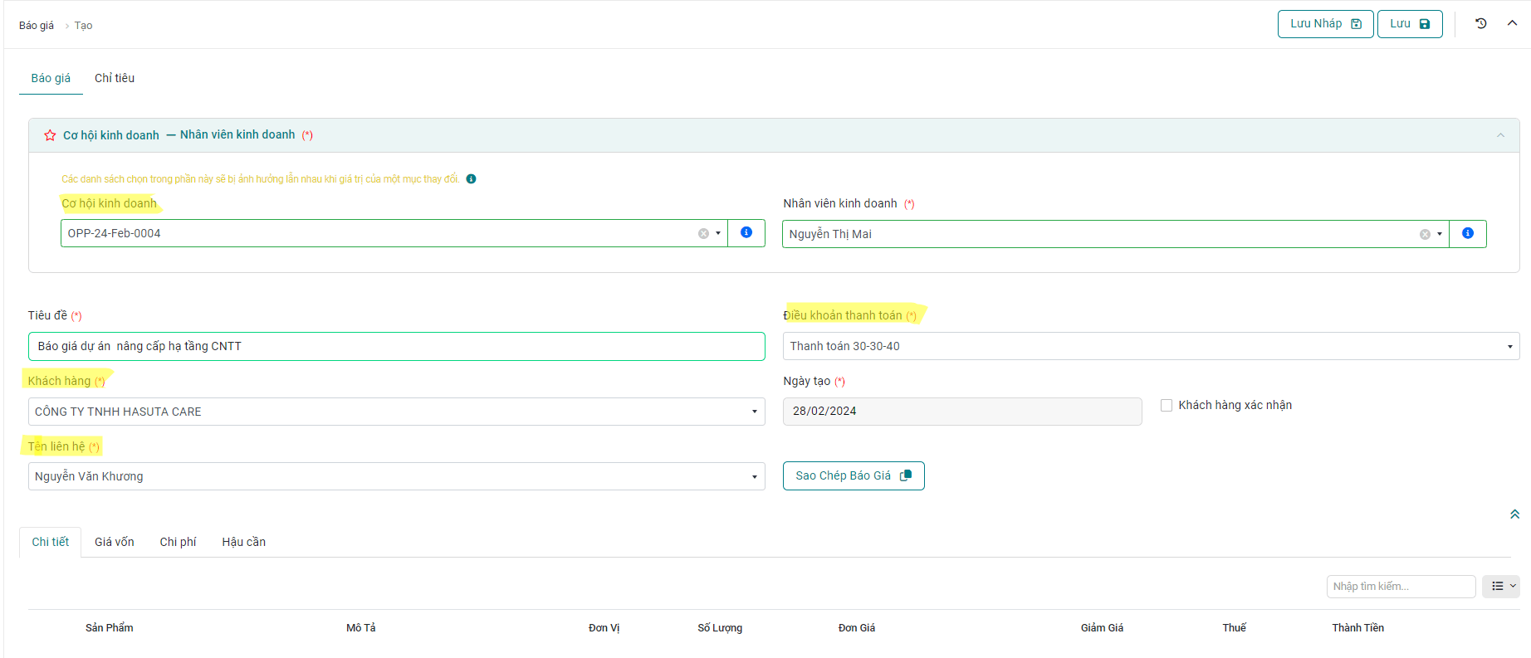Collapse header with top-right up chevron

click(1512, 23)
